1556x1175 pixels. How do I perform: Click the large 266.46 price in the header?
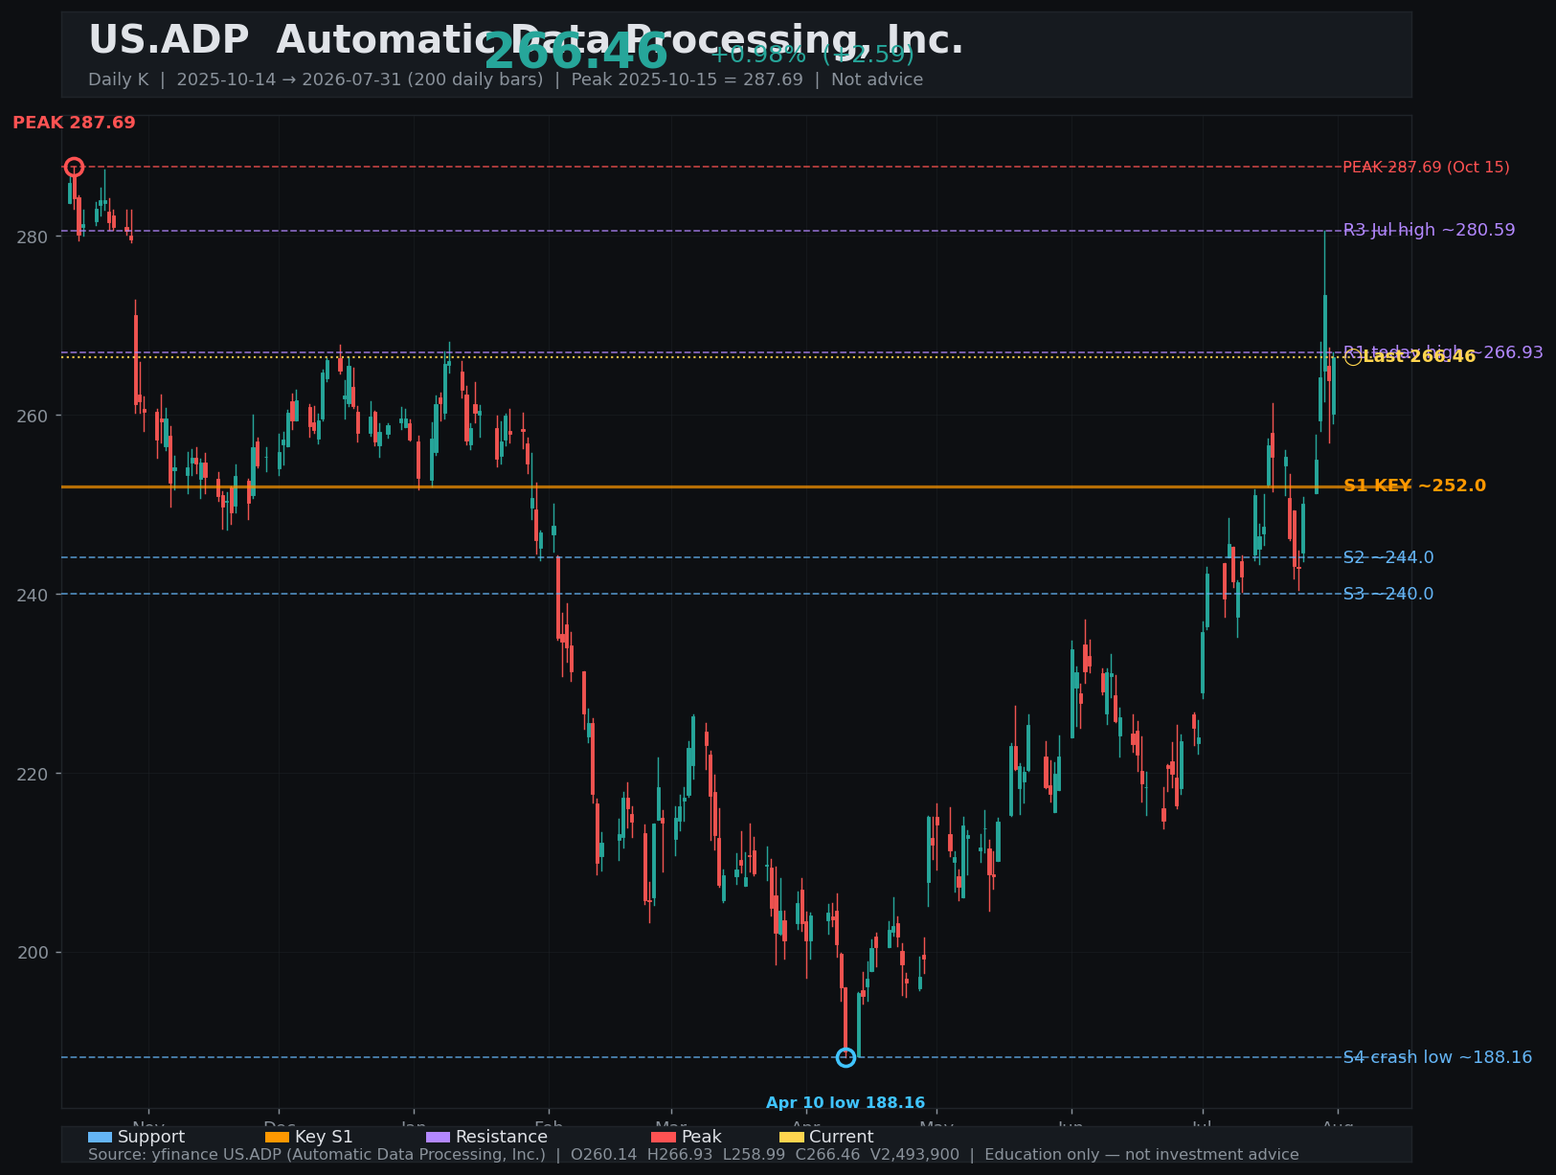tap(575, 52)
